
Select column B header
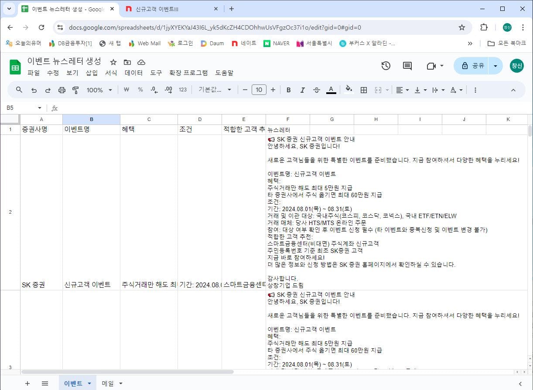[92, 119]
